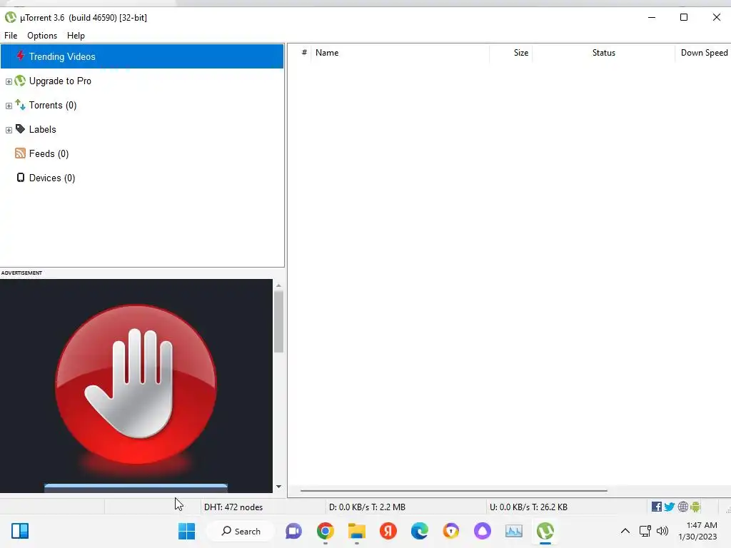Image resolution: width=731 pixels, height=548 pixels.
Task: Click the Torrents up-down arrows icon
Action: point(20,104)
